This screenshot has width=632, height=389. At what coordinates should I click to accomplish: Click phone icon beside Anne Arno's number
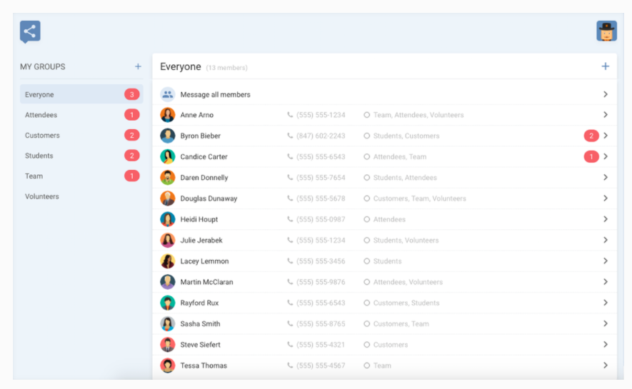coord(290,115)
